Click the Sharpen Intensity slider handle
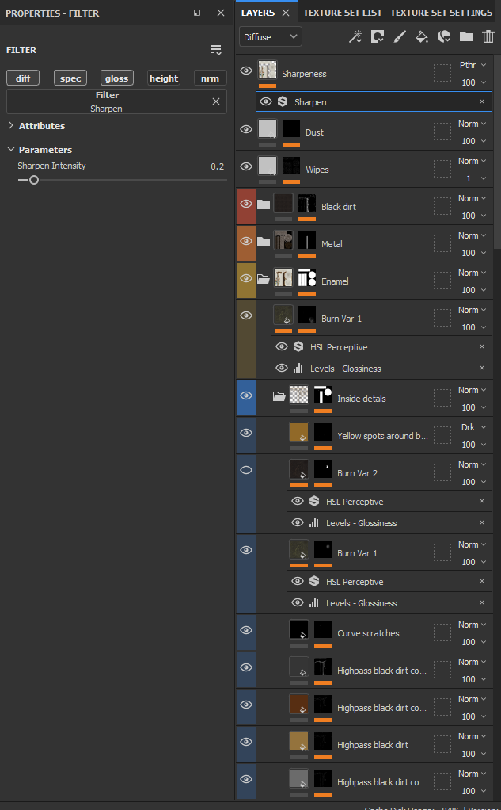 click(34, 180)
